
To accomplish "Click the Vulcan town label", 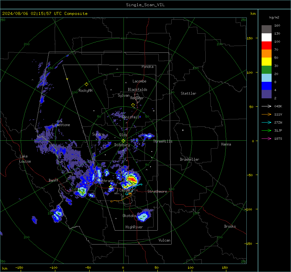I will pyautogui.click(x=164, y=240).
